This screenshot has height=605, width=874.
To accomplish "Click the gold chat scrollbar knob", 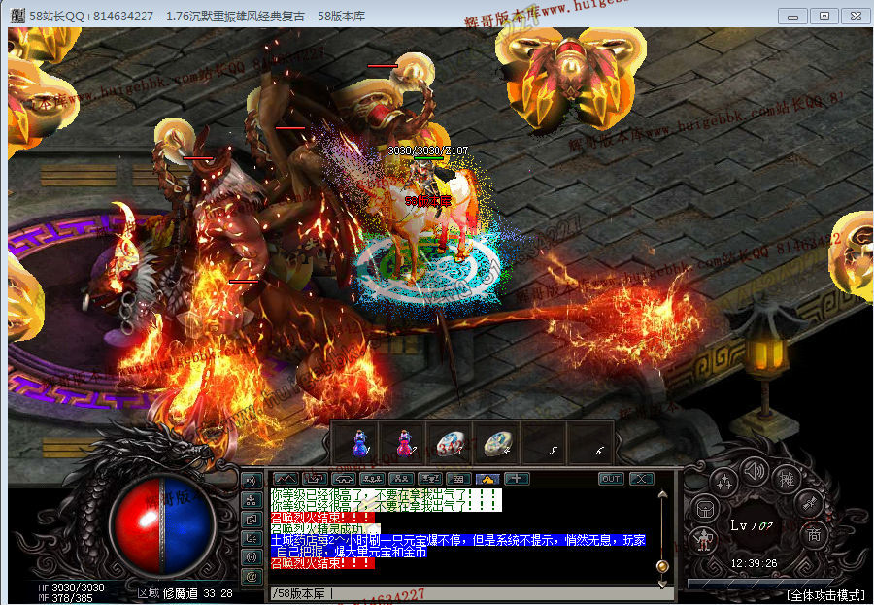I will 662,566.
